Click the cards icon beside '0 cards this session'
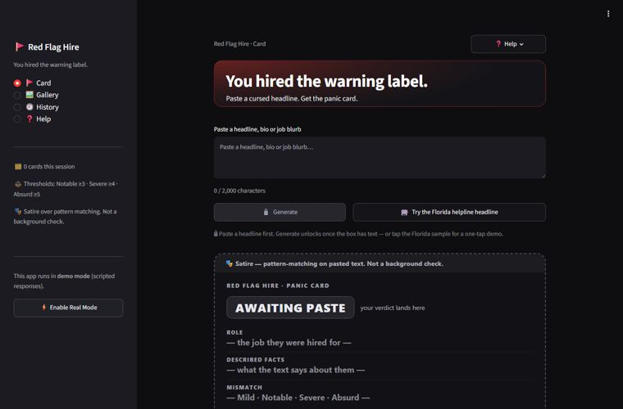This screenshot has width=623, height=409. coord(18,166)
